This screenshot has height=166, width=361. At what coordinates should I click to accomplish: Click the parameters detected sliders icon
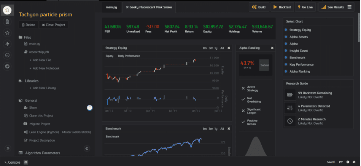(x=290, y=108)
